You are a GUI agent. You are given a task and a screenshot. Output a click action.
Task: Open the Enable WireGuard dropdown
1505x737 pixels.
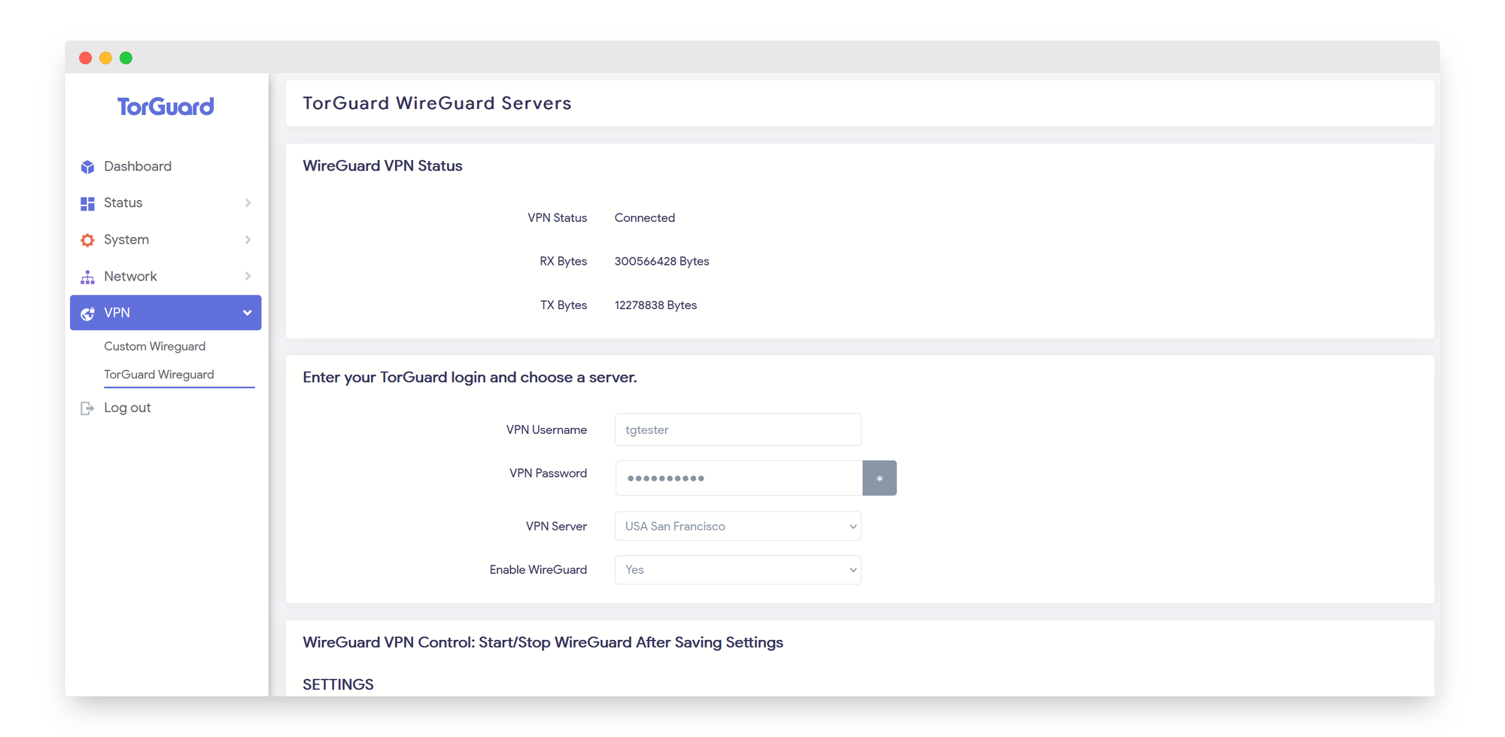click(737, 570)
